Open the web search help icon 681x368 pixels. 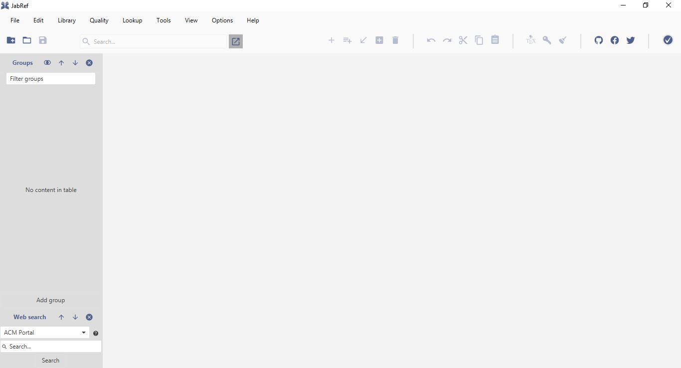96,333
